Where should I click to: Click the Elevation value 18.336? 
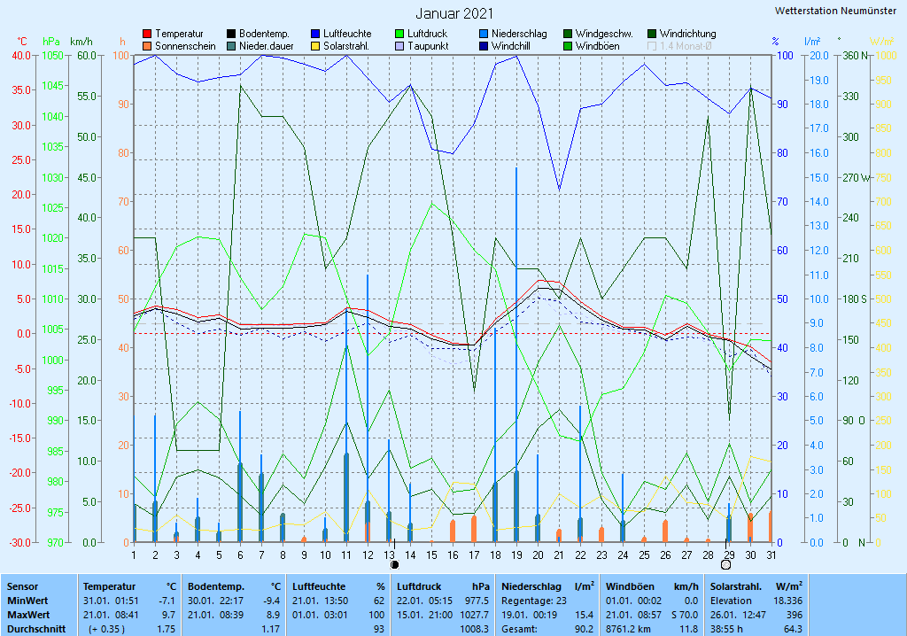click(787, 601)
